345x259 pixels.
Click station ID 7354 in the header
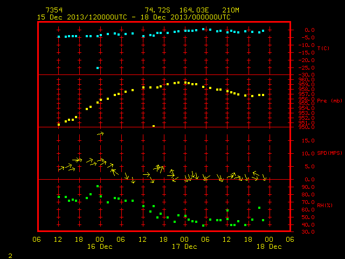[54, 10]
